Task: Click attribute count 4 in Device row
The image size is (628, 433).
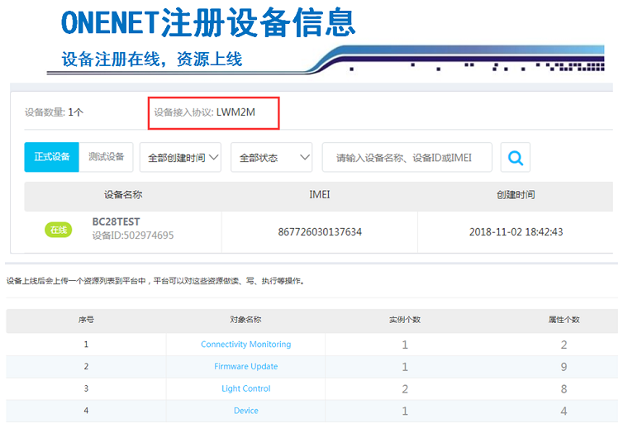Action: (x=564, y=411)
